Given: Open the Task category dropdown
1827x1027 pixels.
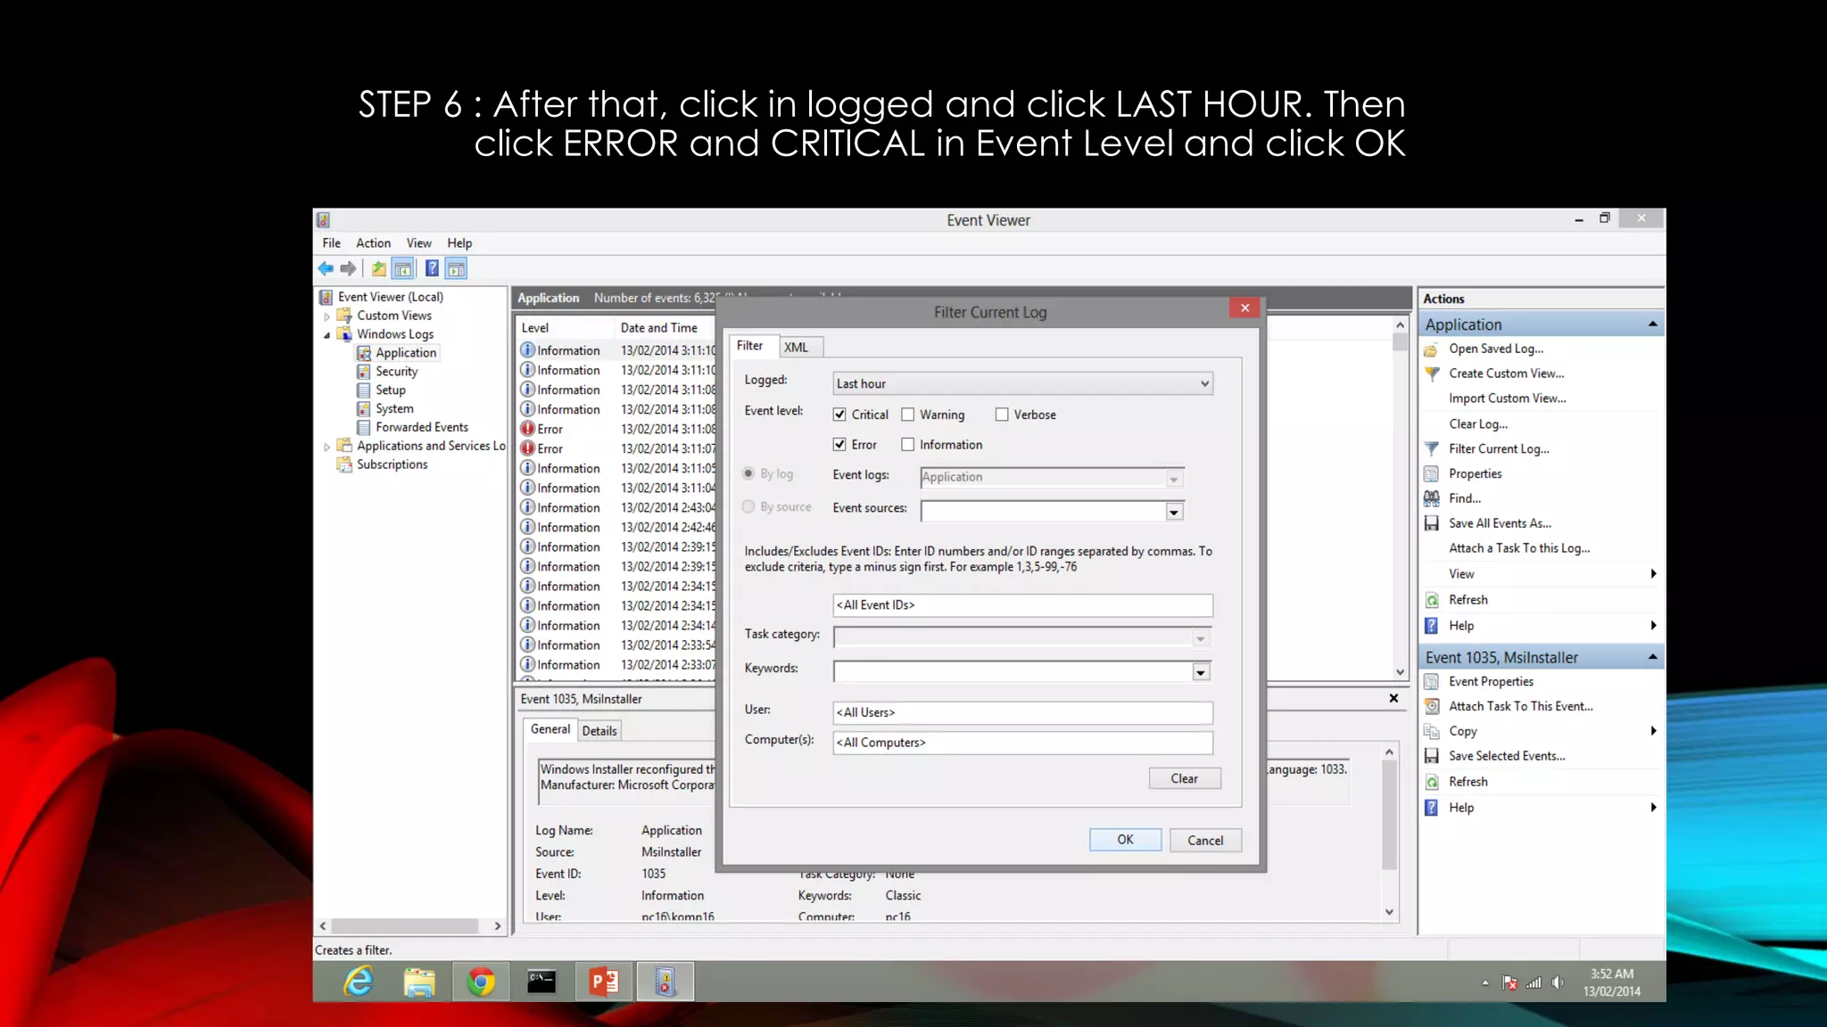Looking at the screenshot, I should click(x=1201, y=638).
